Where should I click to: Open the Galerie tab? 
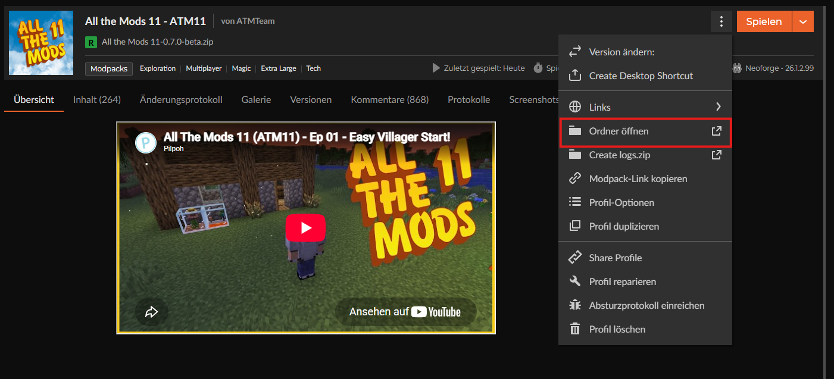coord(256,100)
